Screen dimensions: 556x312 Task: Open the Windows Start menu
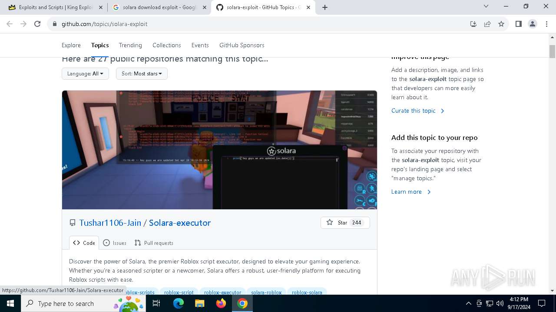(x=10, y=303)
